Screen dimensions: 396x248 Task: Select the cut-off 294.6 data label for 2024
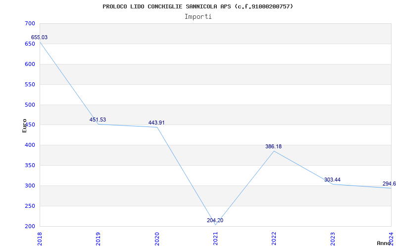389,184
